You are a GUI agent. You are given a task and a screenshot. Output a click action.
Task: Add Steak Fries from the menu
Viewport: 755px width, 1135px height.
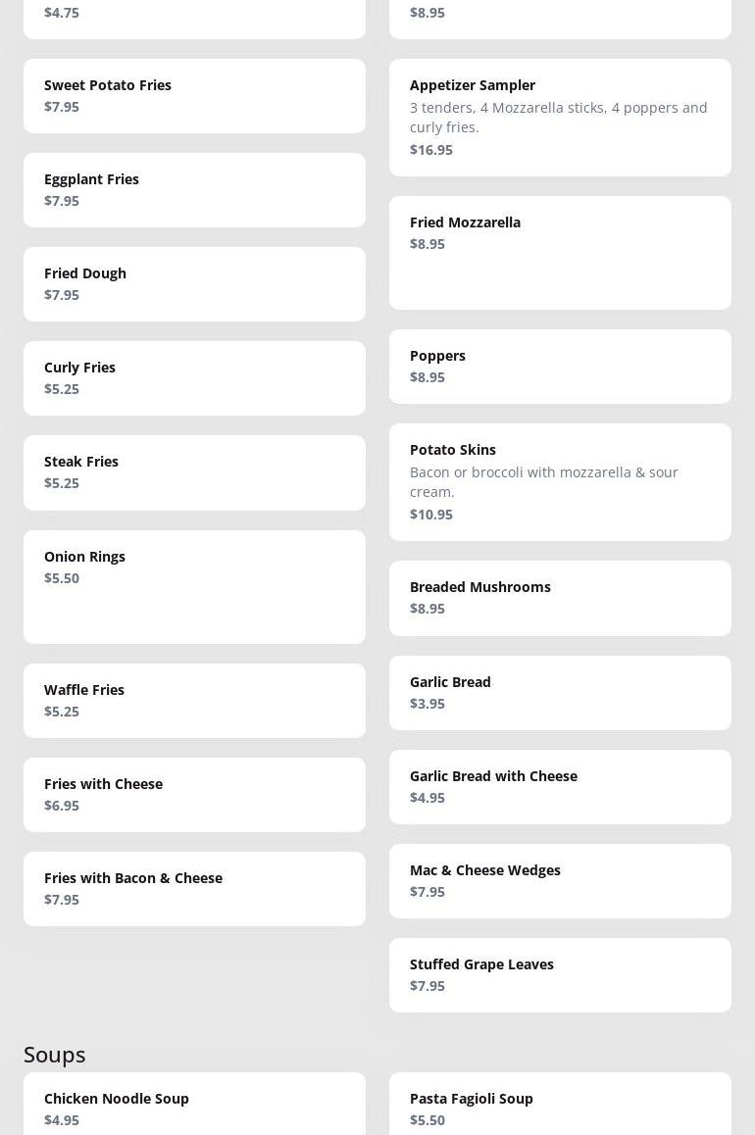click(194, 472)
